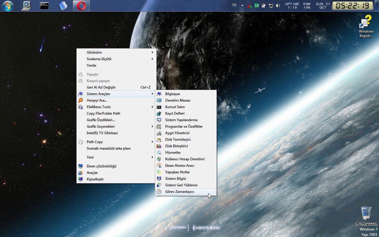Screen dimensions: 379x237
Task: Click the Sistem Yapılandırma icon
Action: 159,120
